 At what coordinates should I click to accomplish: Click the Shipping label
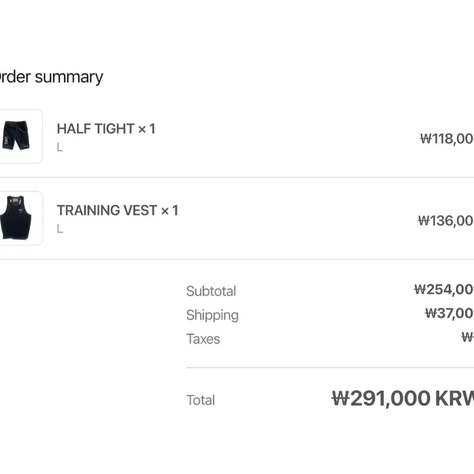[213, 316]
